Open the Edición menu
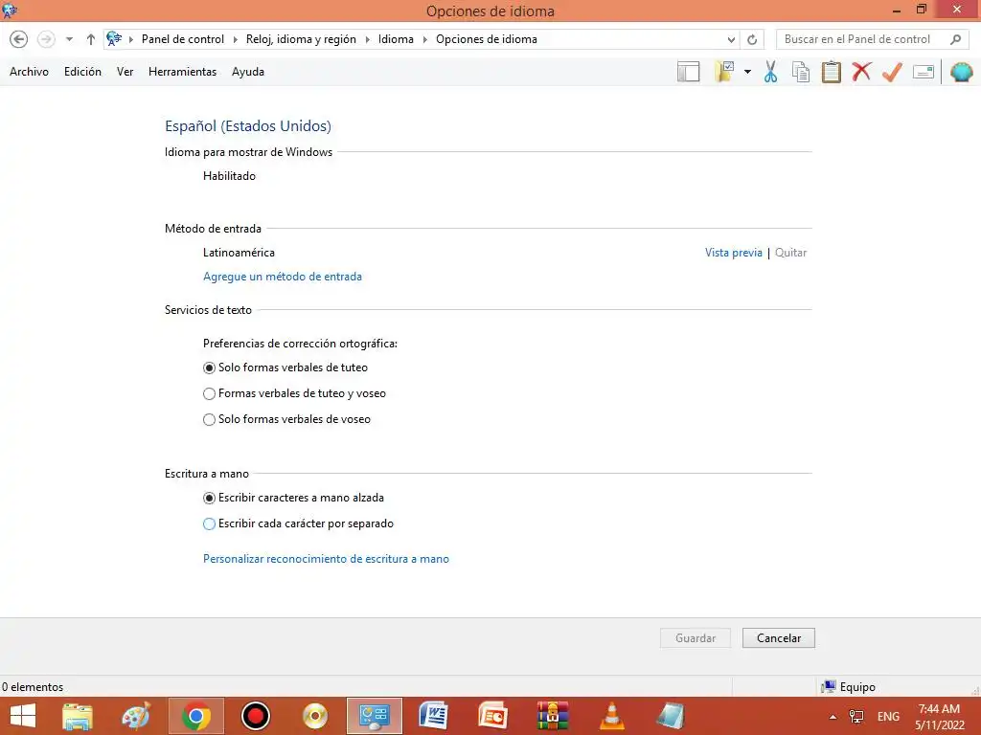Image resolution: width=981 pixels, height=735 pixels. click(82, 72)
